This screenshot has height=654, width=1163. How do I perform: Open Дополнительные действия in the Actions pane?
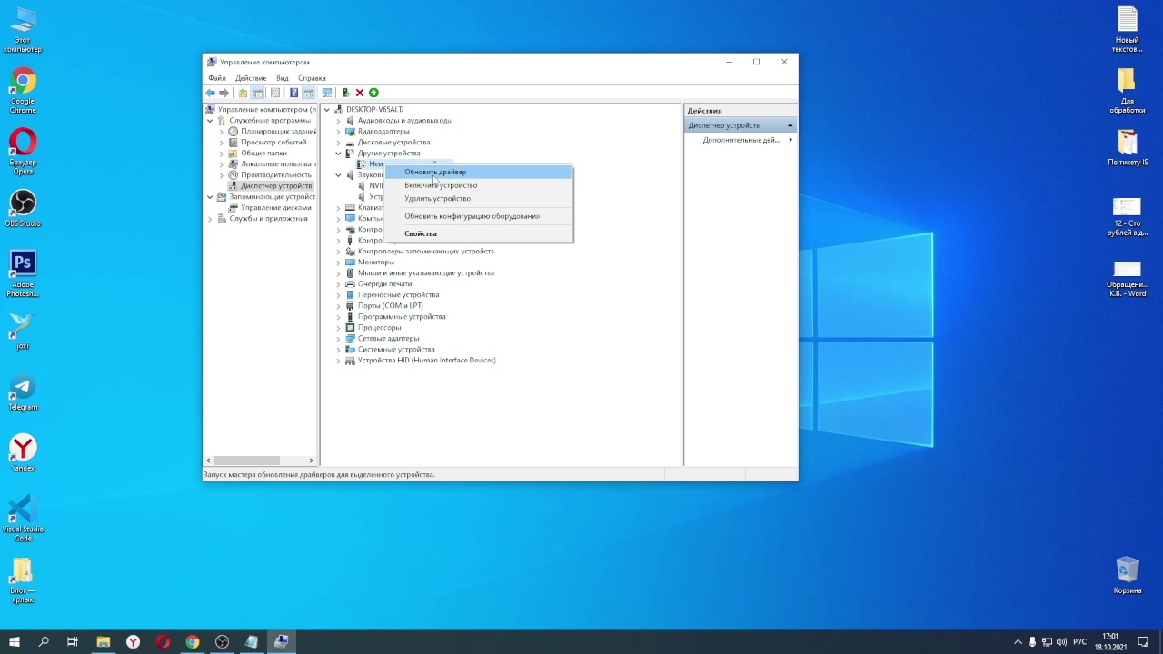click(x=741, y=140)
